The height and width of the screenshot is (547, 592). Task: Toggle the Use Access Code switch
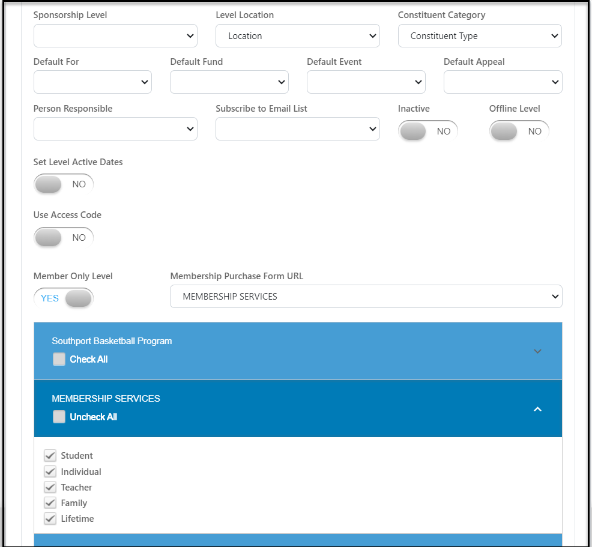click(x=64, y=237)
